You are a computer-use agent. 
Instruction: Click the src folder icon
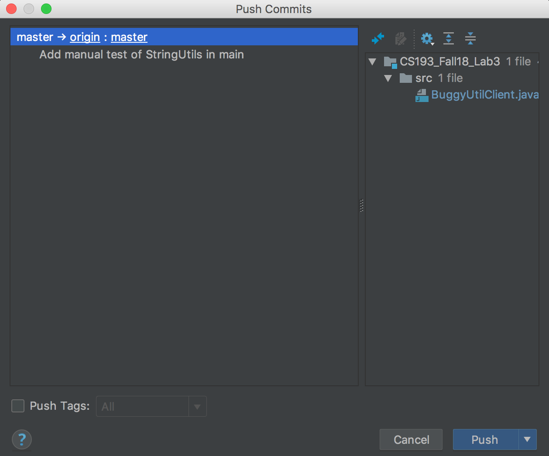(406, 78)
